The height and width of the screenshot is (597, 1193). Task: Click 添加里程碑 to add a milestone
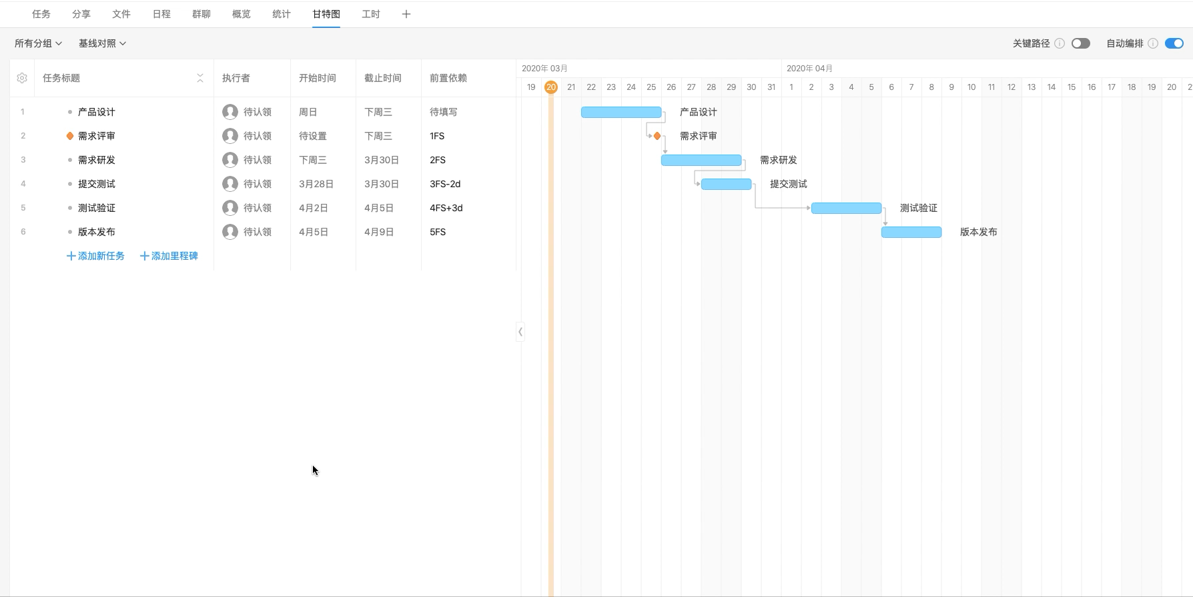point(169,256)
